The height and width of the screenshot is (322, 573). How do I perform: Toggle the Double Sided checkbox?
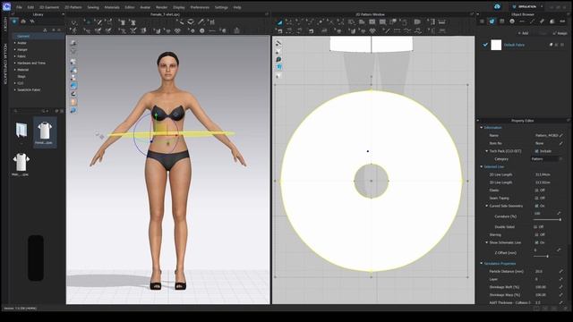pyautogui.click(x=536, y=227)
